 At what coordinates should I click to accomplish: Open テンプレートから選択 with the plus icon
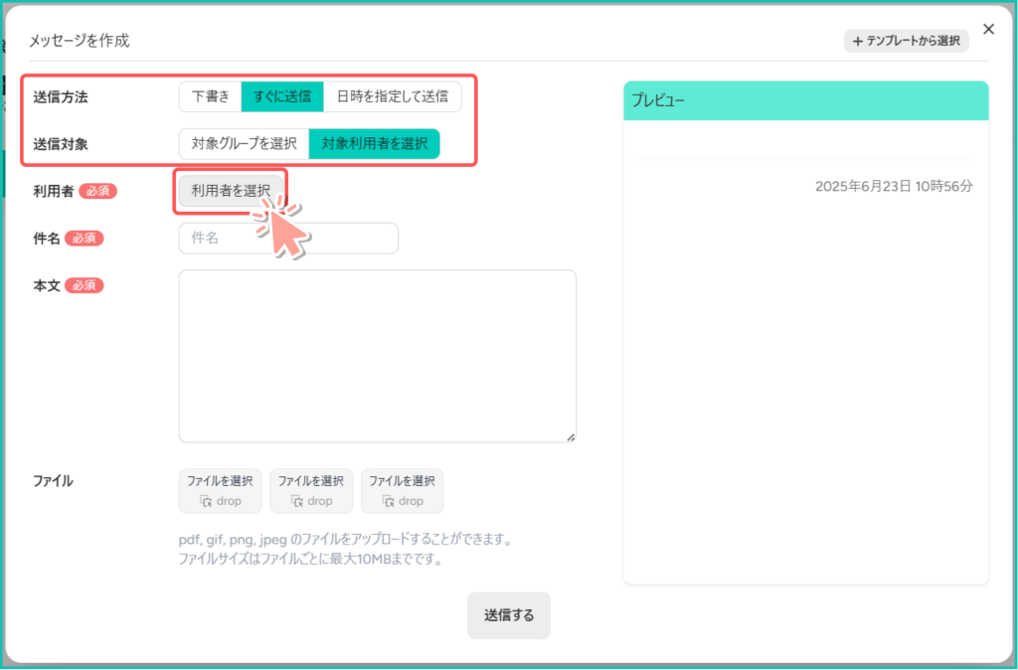coord(907,42)
